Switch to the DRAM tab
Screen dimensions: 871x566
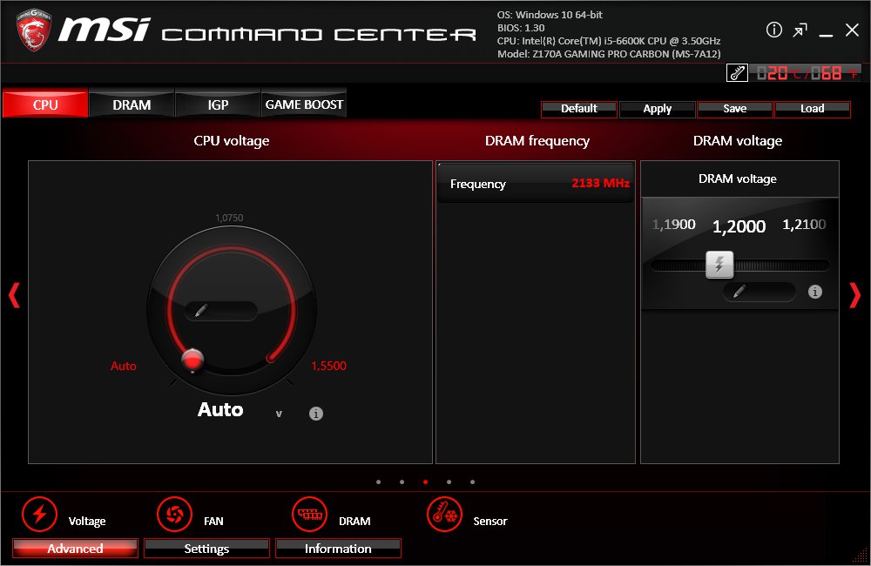point(132,104)
